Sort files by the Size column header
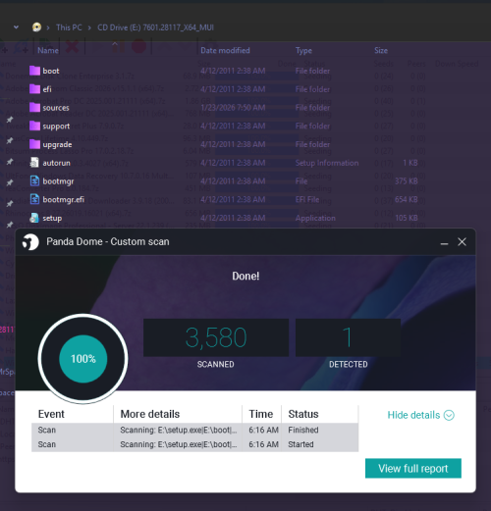Screen dimensions: 491x511 coord(381,50)
